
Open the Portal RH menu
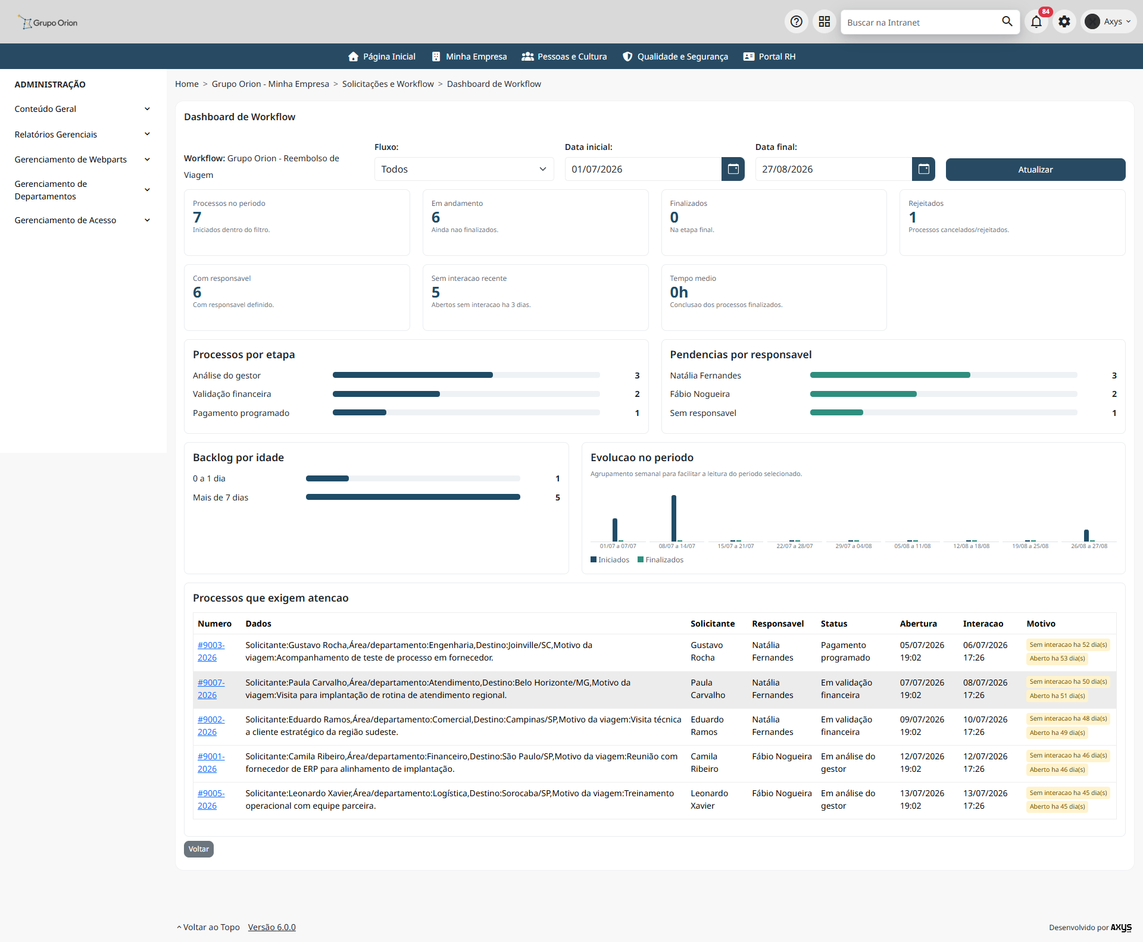(769, 57)
